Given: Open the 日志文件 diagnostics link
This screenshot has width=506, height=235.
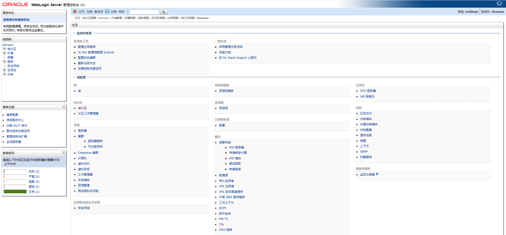Looking at the screenshot, I should 366,113.
